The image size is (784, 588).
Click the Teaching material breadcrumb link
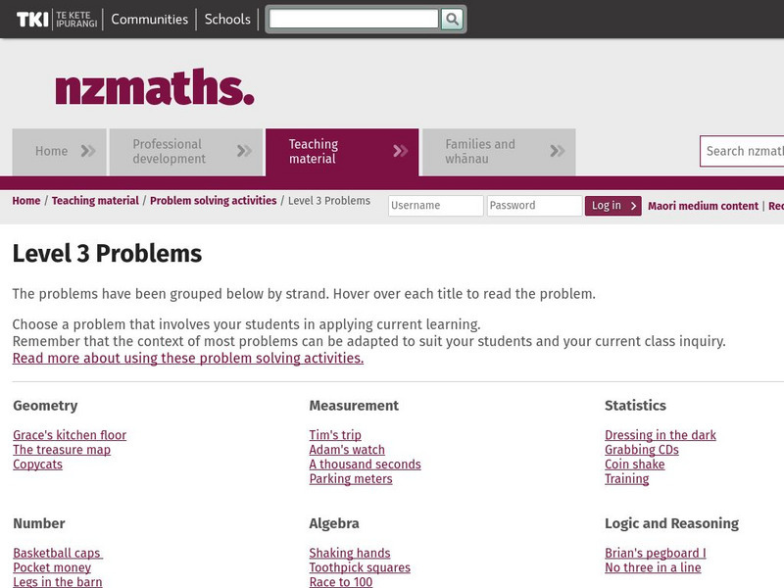95,201
